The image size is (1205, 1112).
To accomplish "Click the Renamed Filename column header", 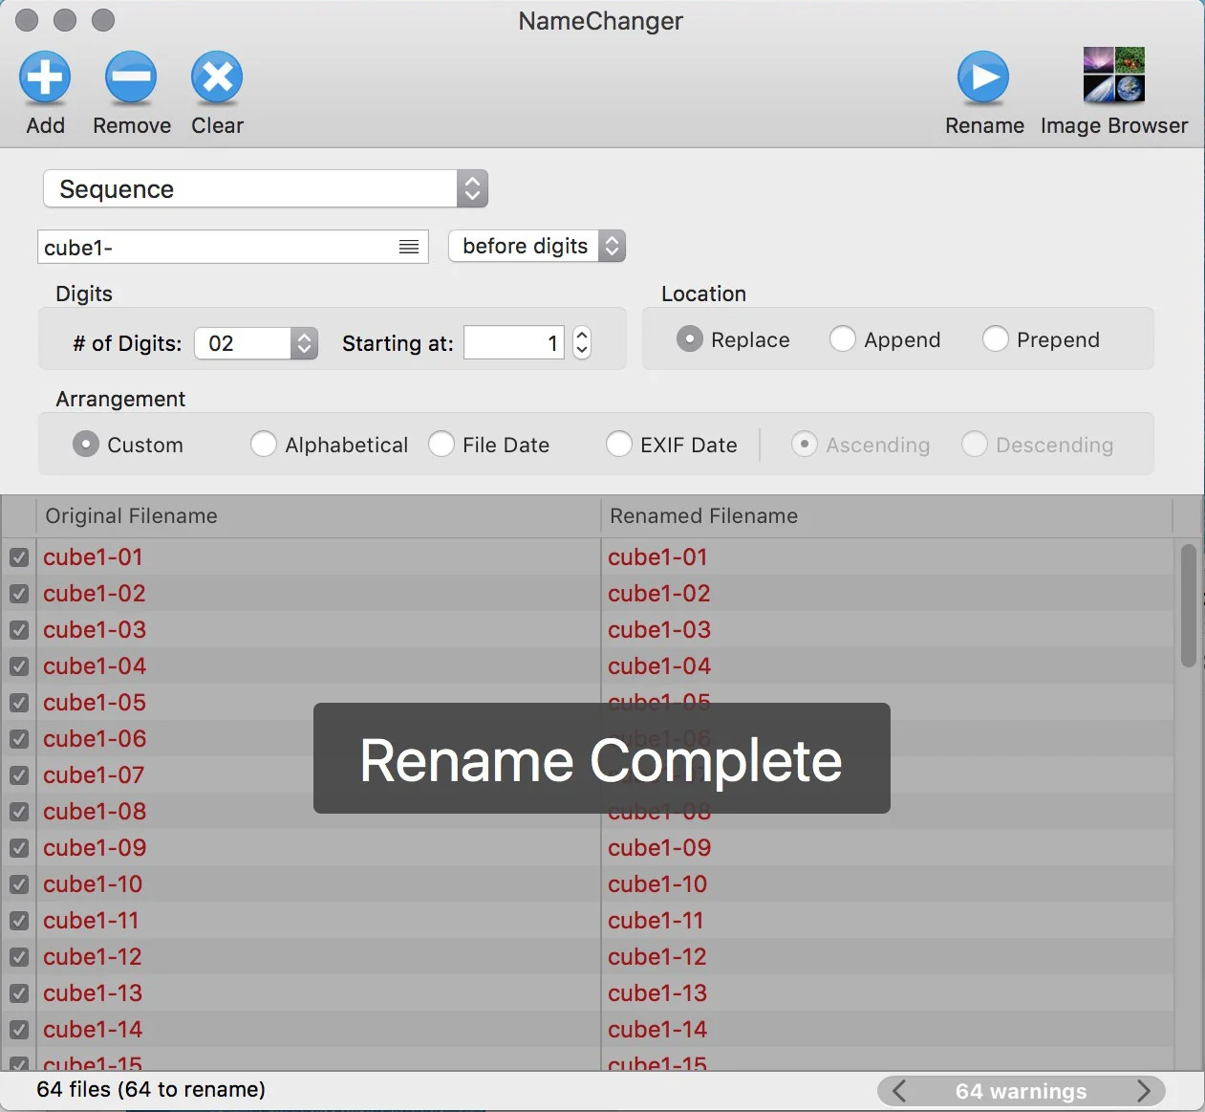I will (x=887, y=516).
